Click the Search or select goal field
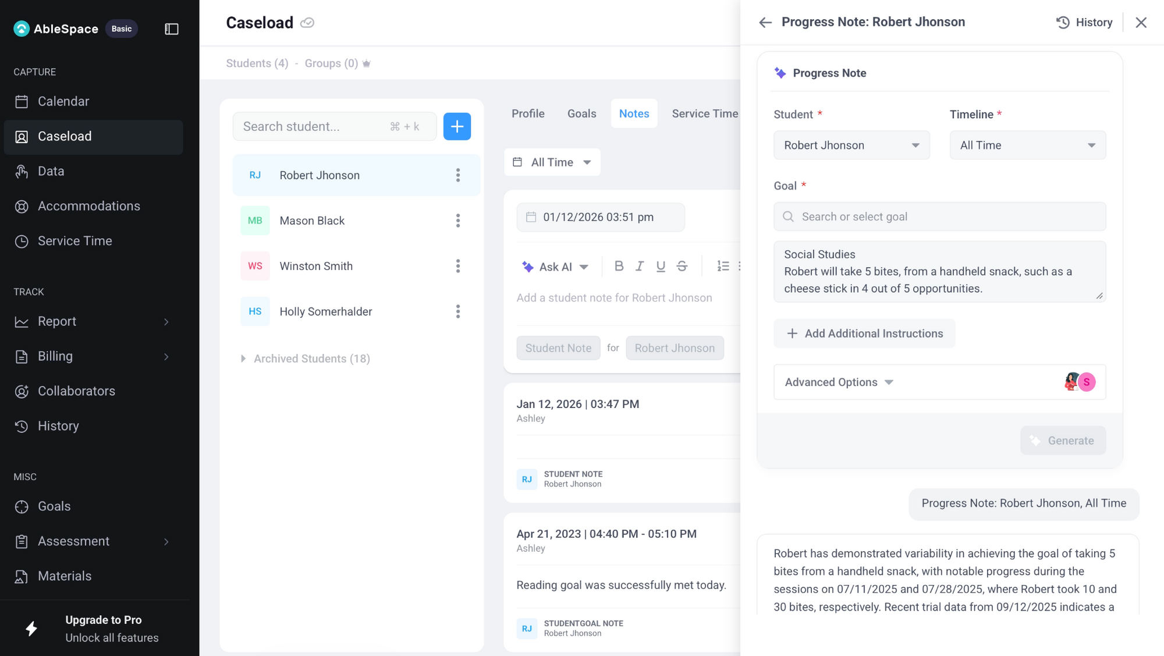Image resolution: width=1164 pixels, height=656 pixels. click(x=939, y=217)
